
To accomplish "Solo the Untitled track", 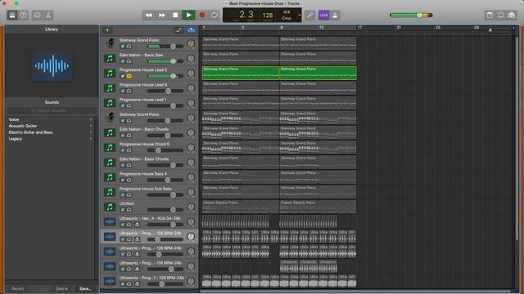I will pyautogui.click(x=129, y=210).
